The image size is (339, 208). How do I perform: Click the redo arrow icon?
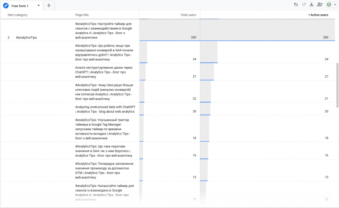click(x=304, y=4)
